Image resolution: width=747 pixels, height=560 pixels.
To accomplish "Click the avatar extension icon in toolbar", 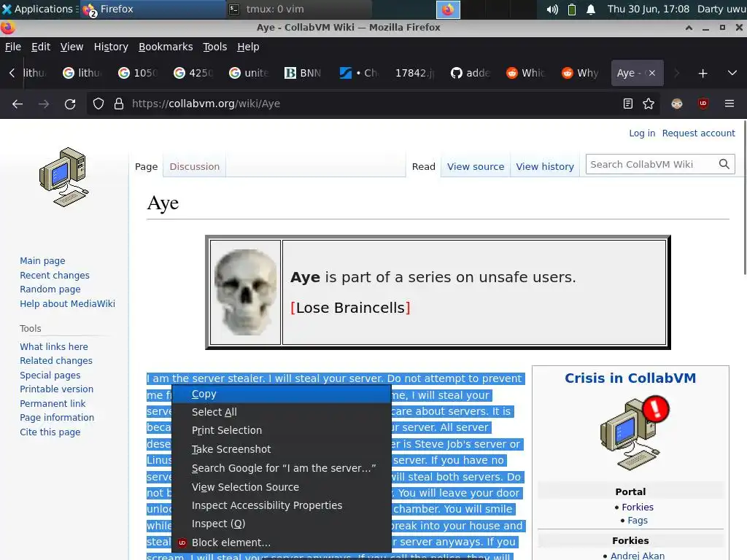I will point(676,104).
